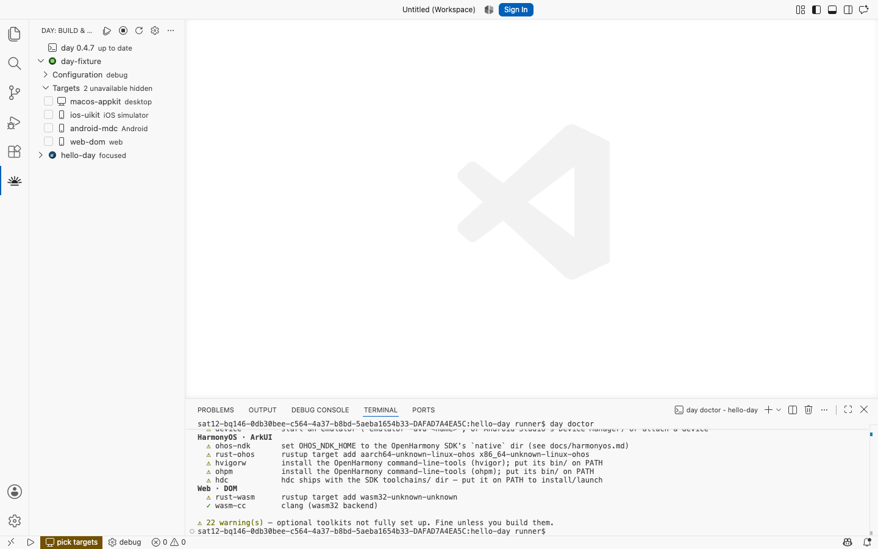Collapse the Targets node

click(46, 88)
